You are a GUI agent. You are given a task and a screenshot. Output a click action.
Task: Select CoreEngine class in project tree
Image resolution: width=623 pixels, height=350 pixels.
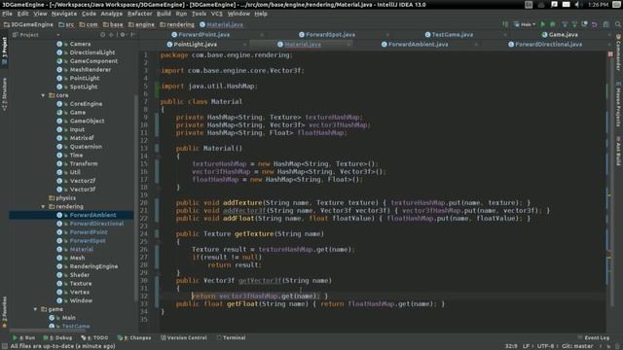[x=86, y=104]
